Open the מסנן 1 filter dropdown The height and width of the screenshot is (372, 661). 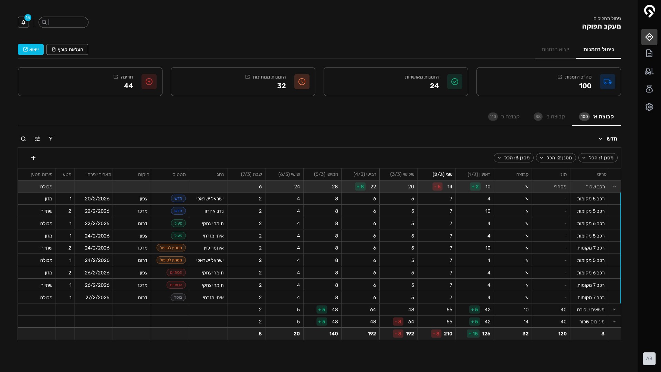[598, 158]
